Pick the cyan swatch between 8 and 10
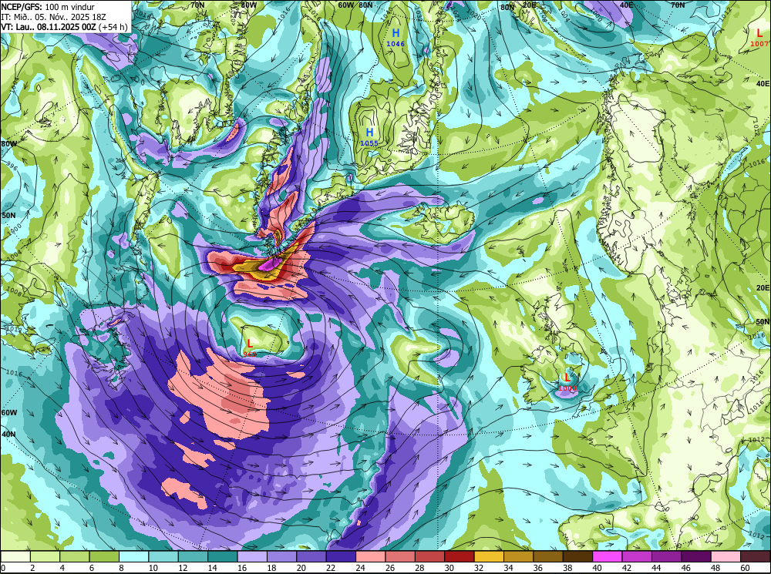The image size is (771, 574). click(x=133, y=556)
